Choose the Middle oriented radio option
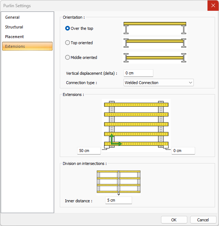 [68, 57]
